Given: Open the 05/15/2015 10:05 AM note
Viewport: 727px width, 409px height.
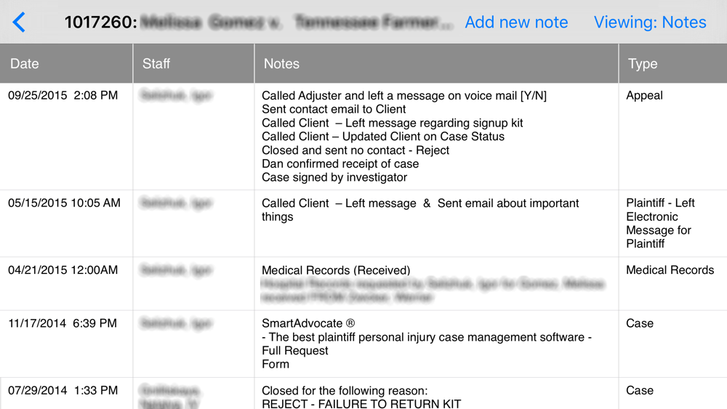Looking at the screenshot, I should [x=363, y=223].
